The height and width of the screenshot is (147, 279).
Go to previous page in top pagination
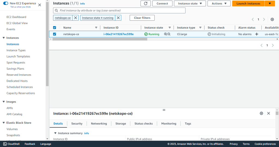[x=253, y=19]
